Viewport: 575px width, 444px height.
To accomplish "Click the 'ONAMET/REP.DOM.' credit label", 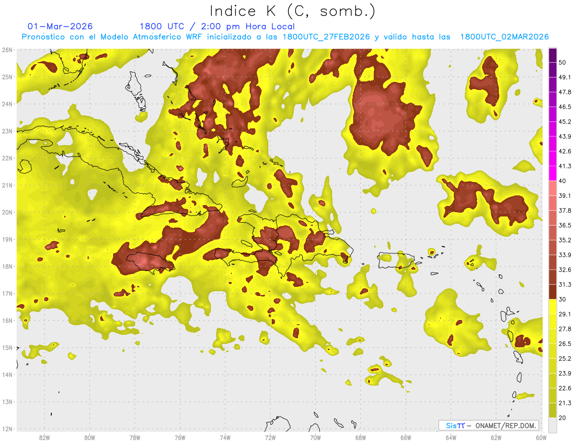I will 505,425.
